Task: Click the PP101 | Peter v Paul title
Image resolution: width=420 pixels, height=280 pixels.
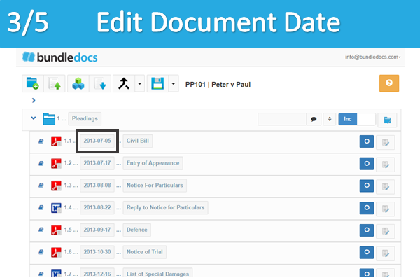Action: (218, 85)
